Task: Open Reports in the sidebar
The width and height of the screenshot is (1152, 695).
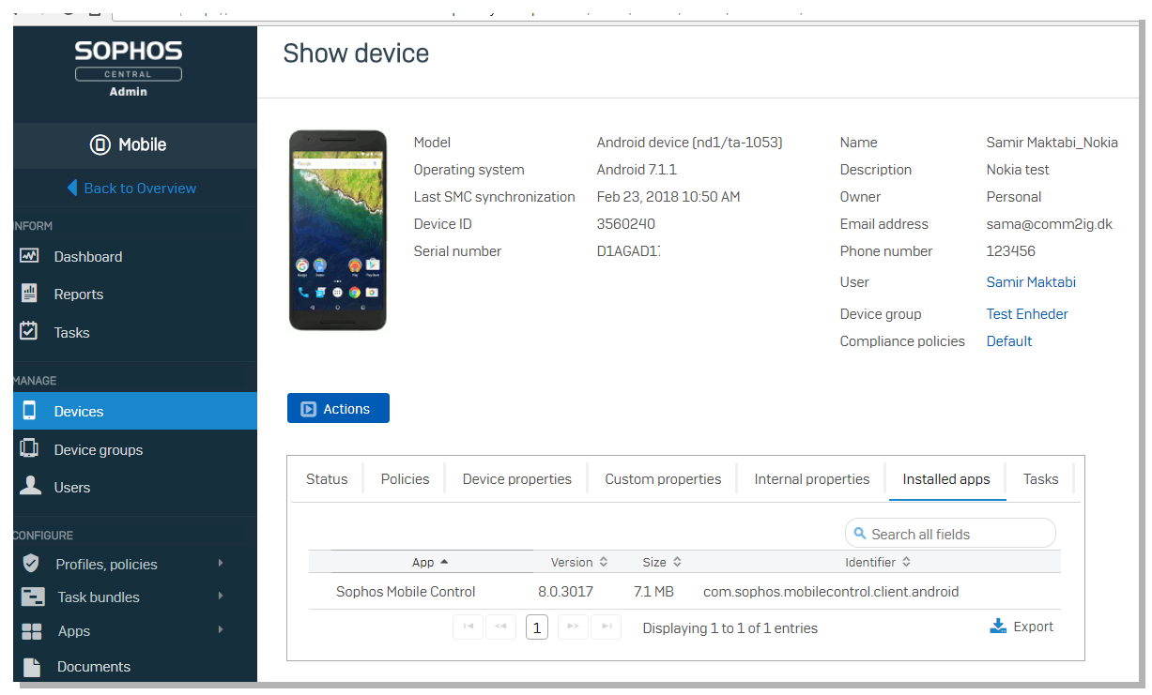Action: [x=79, y=295]
